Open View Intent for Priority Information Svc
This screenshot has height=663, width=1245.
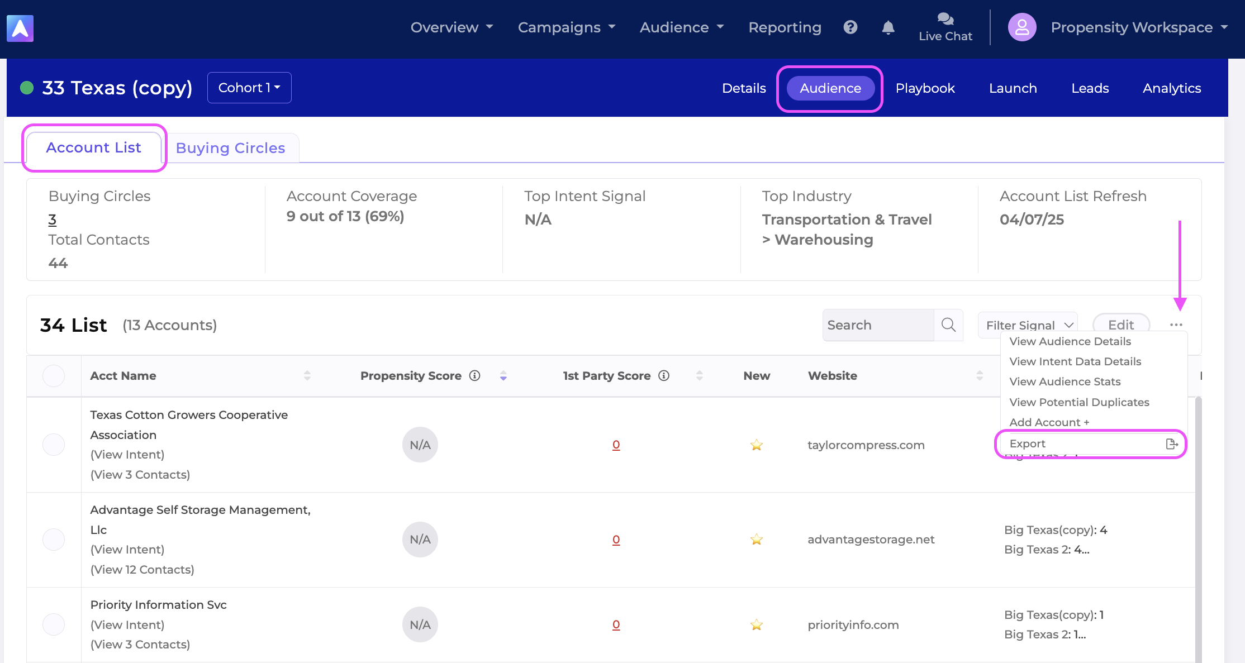click(127, 625)
